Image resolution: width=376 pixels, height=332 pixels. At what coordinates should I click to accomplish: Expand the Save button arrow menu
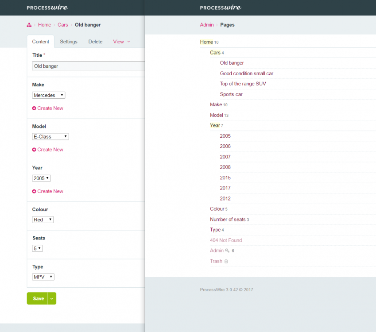[x=52, y=299]
